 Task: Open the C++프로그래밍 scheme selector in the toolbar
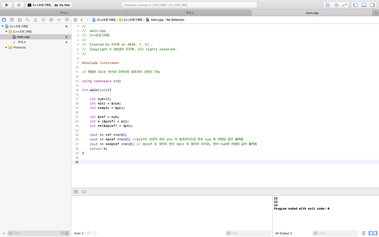click(40, 5)
